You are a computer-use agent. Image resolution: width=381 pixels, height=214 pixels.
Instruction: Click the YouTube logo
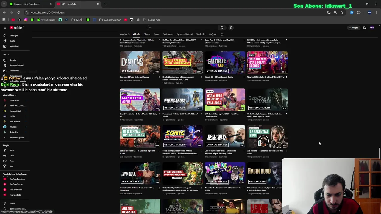(16, 28)
